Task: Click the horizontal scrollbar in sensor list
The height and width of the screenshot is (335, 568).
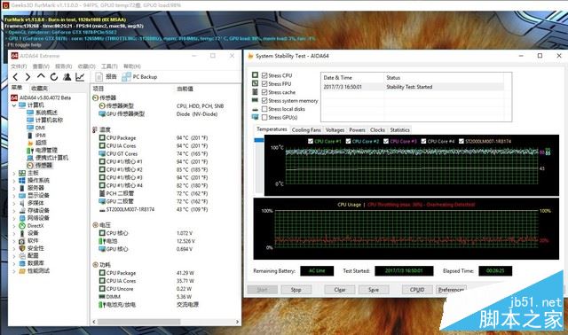Action: (x=139, y=322)
